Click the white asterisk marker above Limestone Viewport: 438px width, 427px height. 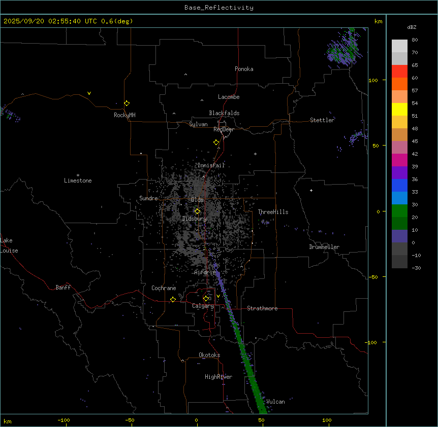78,175
